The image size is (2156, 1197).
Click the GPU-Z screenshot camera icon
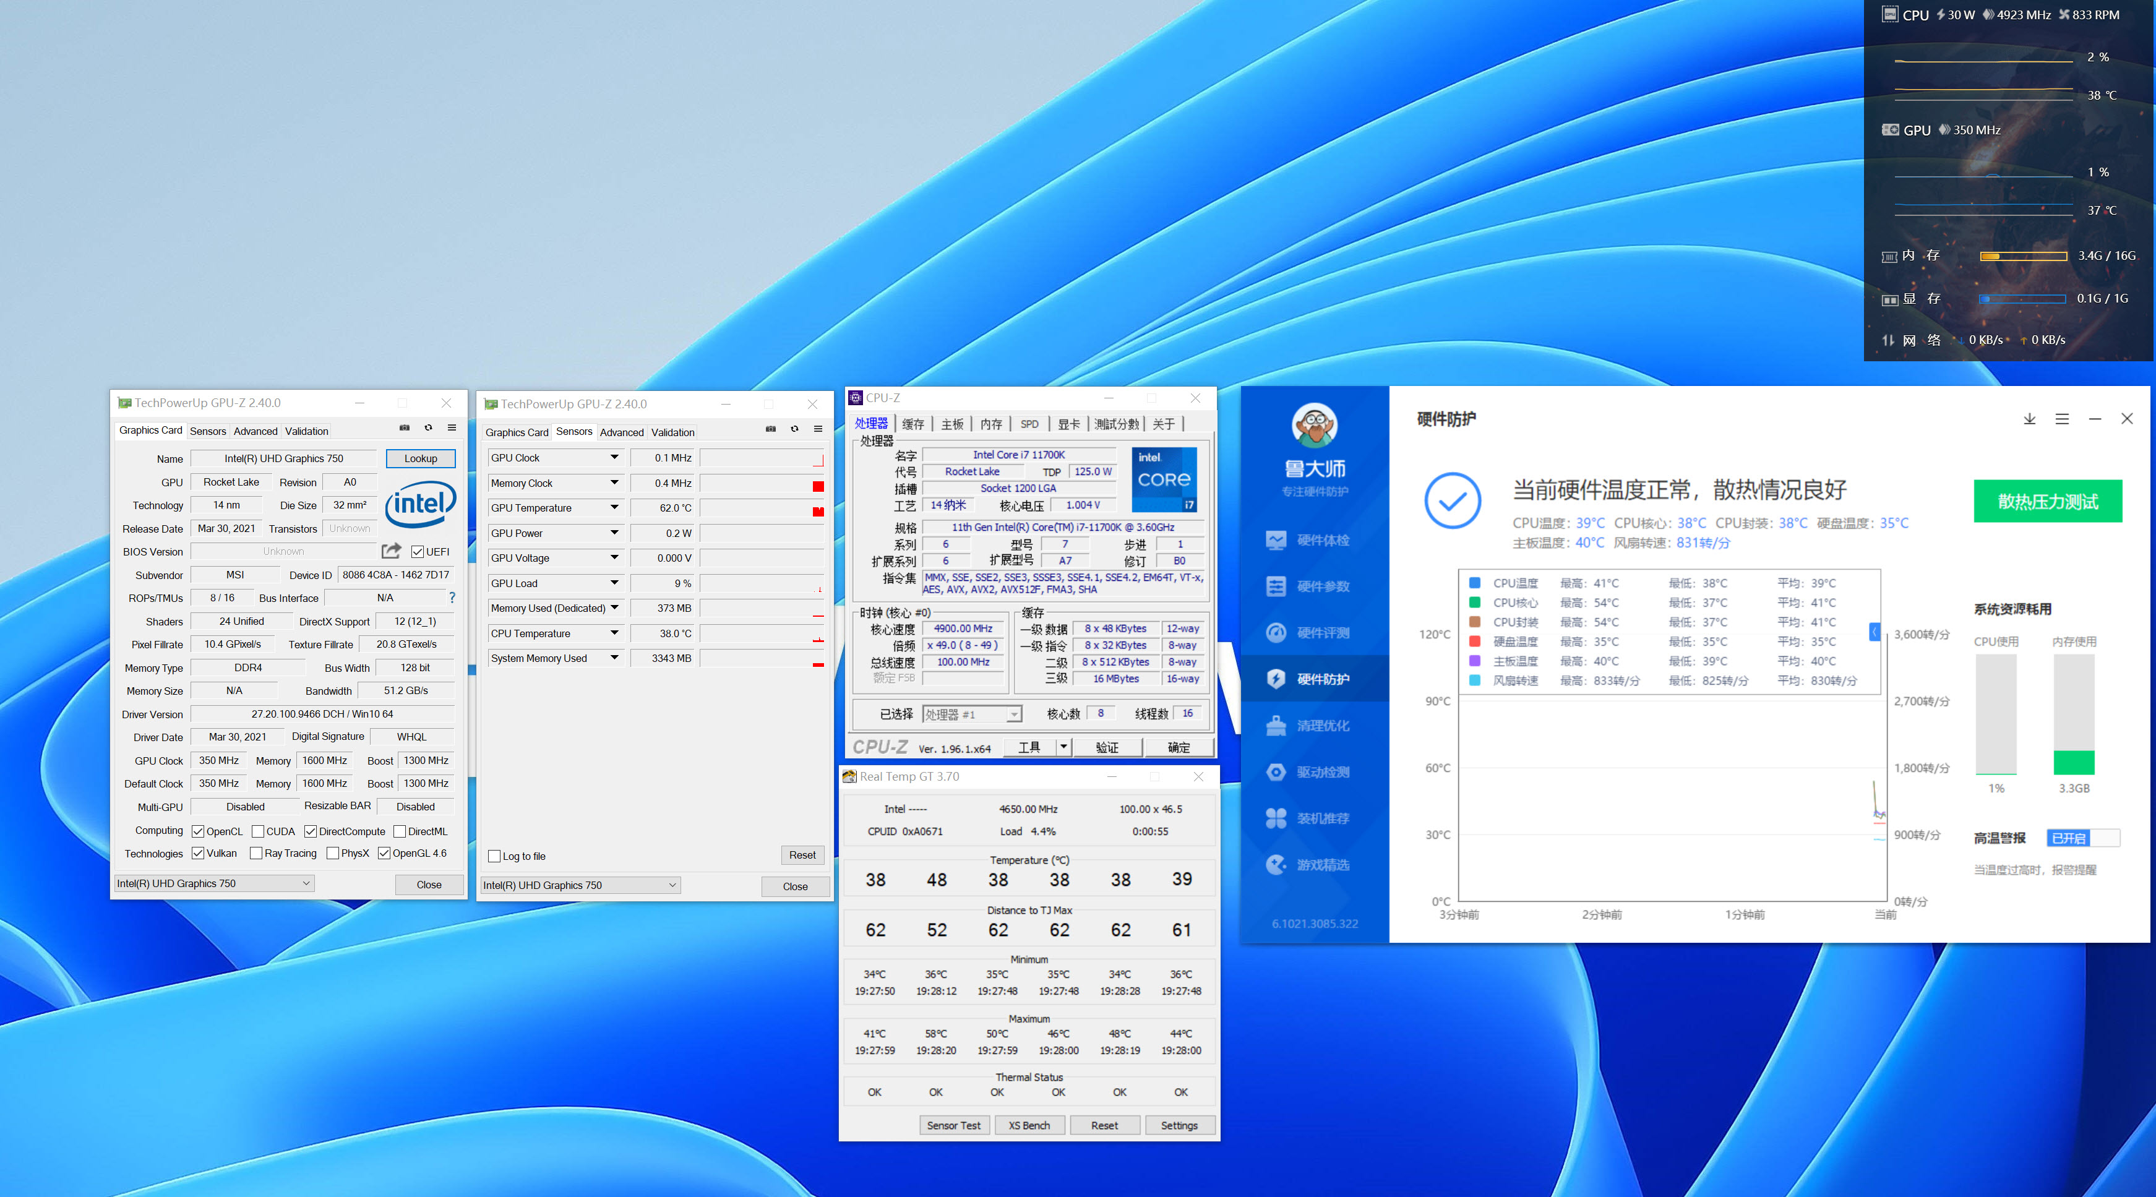(404, 427)
